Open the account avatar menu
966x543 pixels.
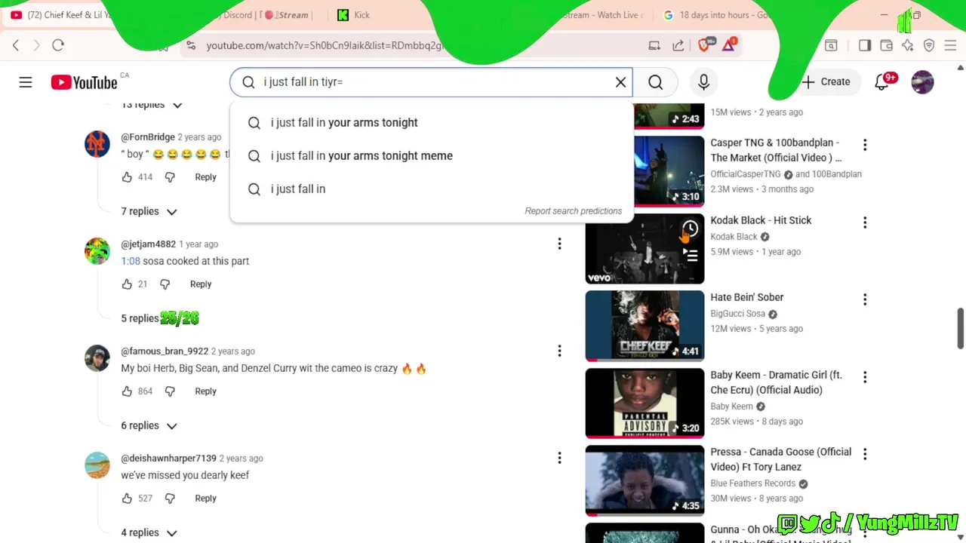pyautogui.click(x=922, y=82)
